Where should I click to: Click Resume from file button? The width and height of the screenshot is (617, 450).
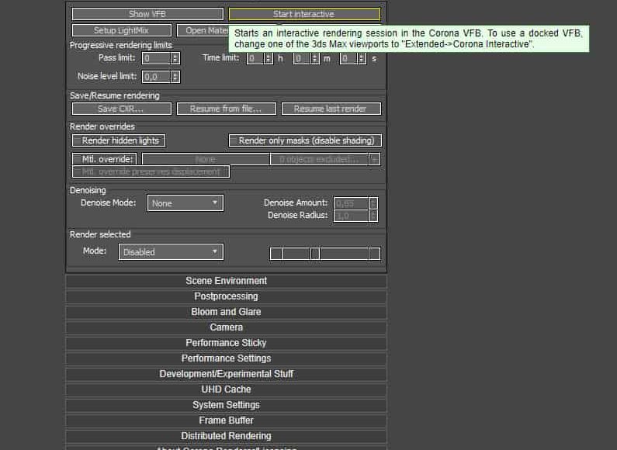pos(226,109)
